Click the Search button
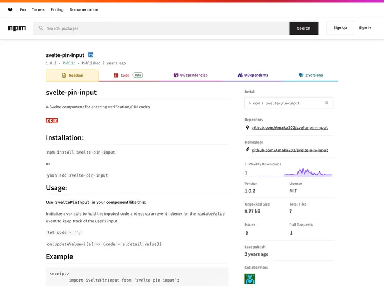This screenshot has width=384, height=286. pos(304,28)
